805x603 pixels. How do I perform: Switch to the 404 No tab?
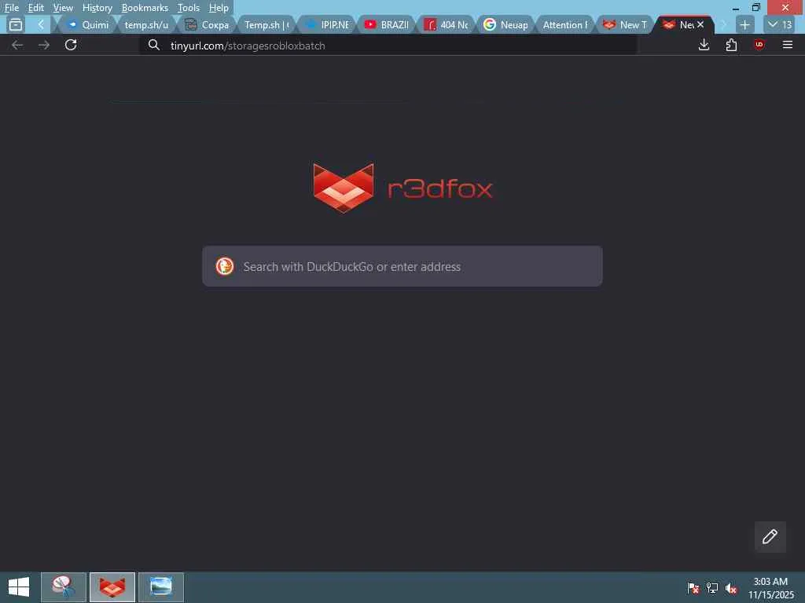(x=446, y=24)
